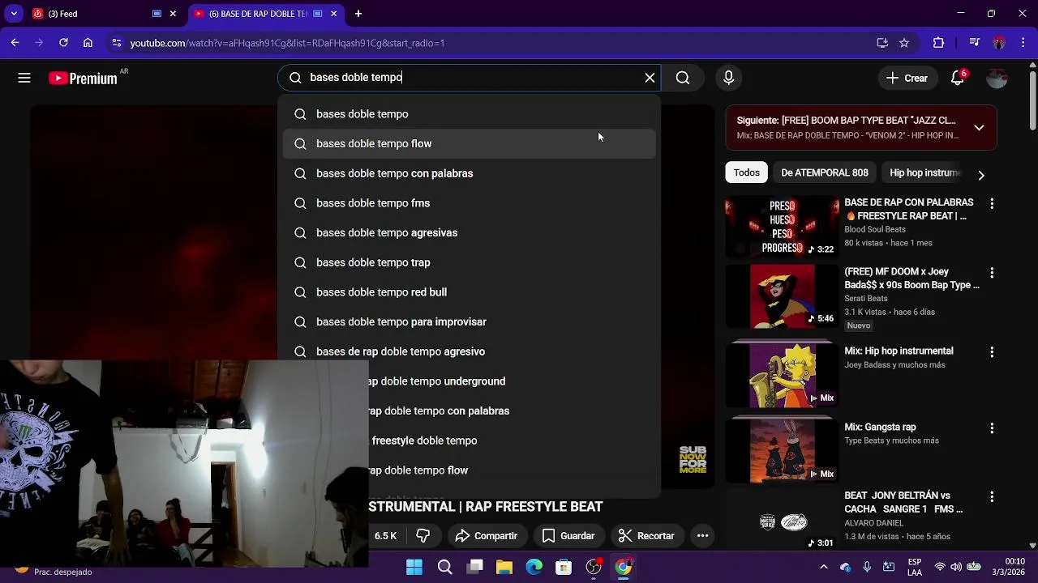The width and height of the screenshot is (1038, 583).
Task: Select suggestion "bases de rap doble tempo agresivo"
Action: coord(470,351)
